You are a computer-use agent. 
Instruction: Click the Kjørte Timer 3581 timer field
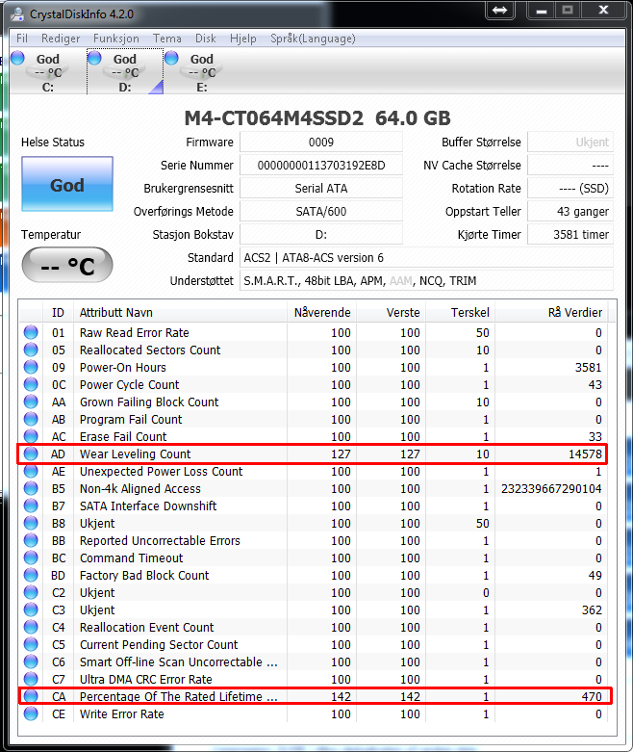[570, 235]
